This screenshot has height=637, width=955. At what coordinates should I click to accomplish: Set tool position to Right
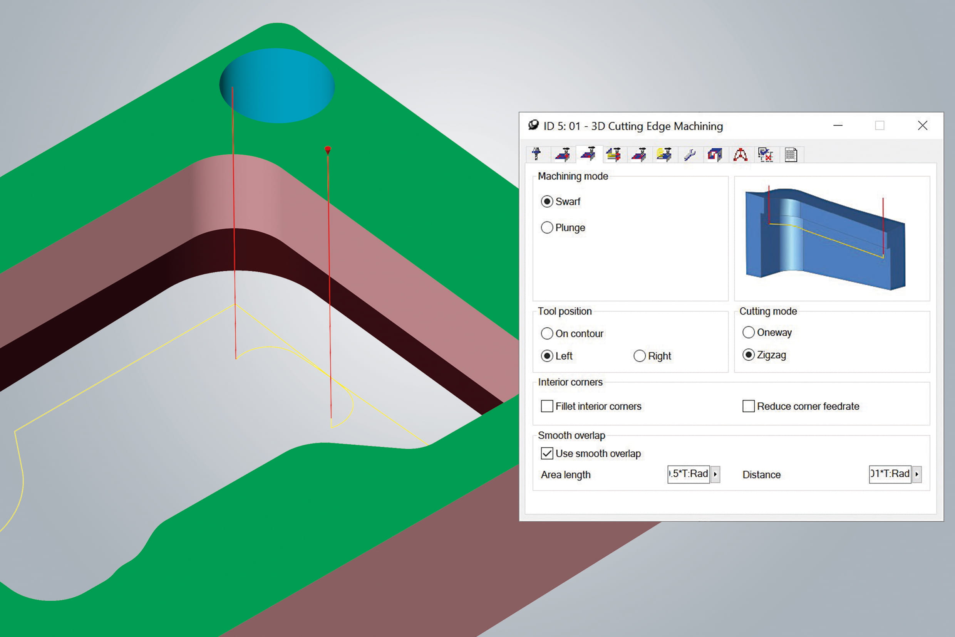tap(640, 356)
